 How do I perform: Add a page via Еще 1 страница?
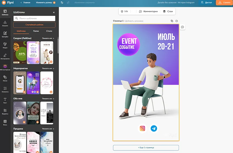(x=146, y=148)
